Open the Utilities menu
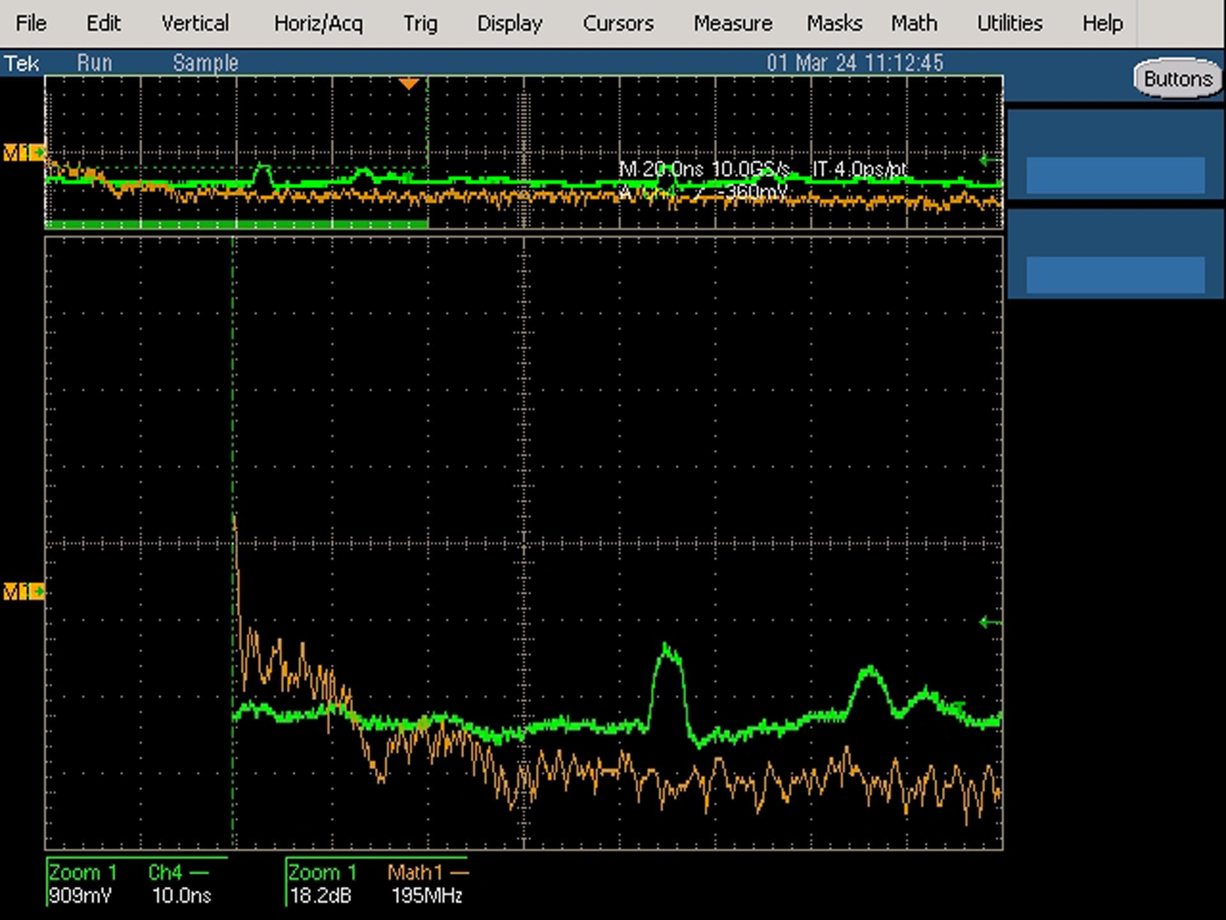This screenshot has width=1226, height=920. [x=1010, y=24]
